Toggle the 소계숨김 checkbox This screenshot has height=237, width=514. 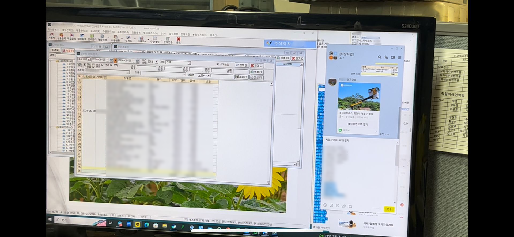coord(218,64)
